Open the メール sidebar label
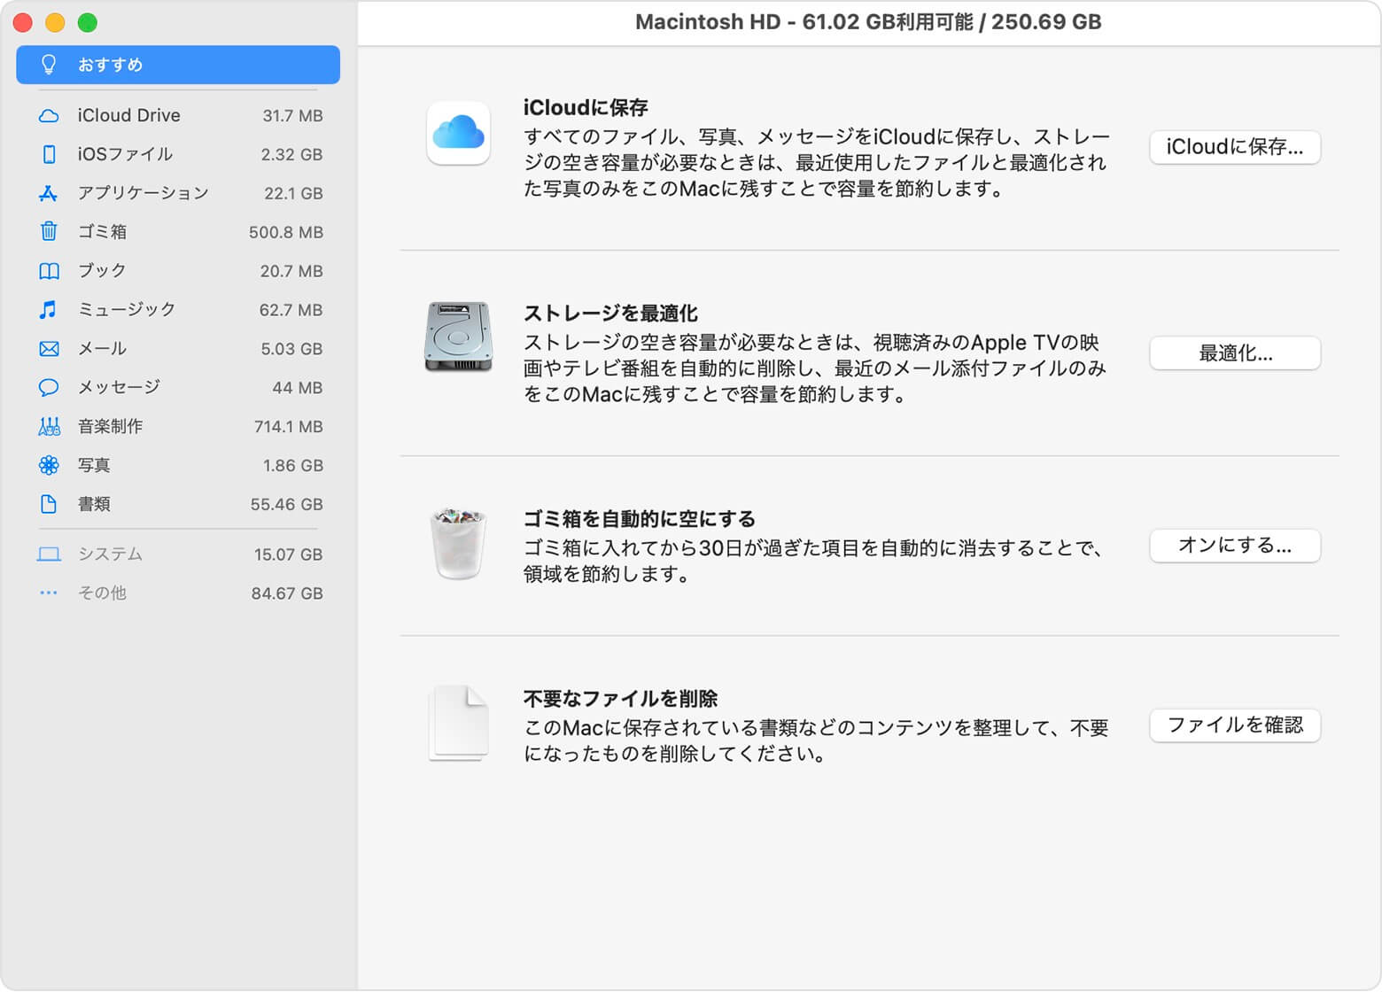Screen dimensions: 1382x992 click(102, 348)
